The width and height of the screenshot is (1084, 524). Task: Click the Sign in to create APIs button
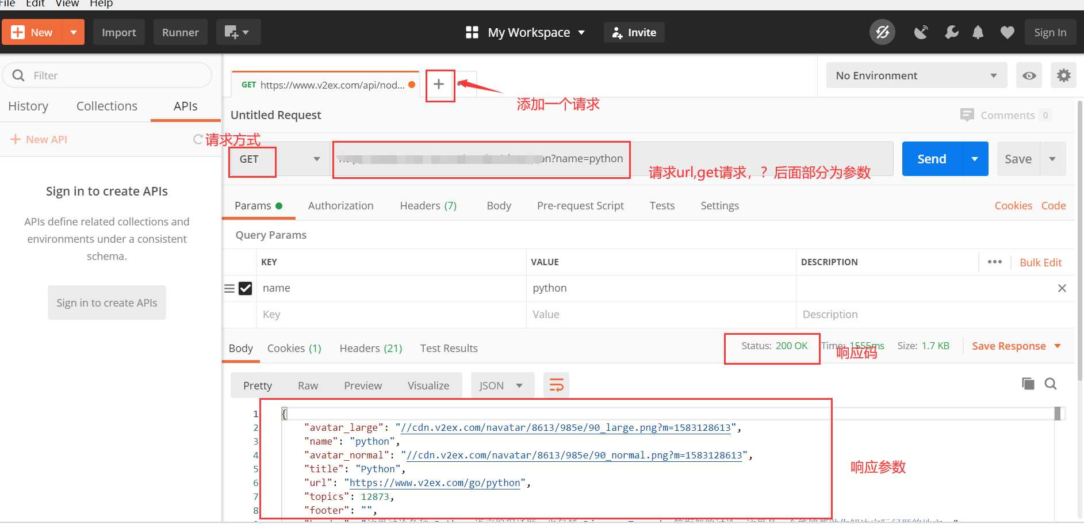(107, 303)
